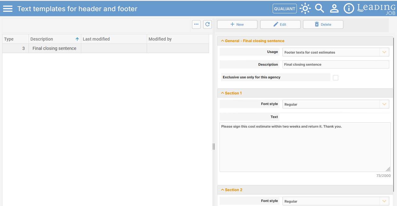Refresh the template list

pos(207,24)
